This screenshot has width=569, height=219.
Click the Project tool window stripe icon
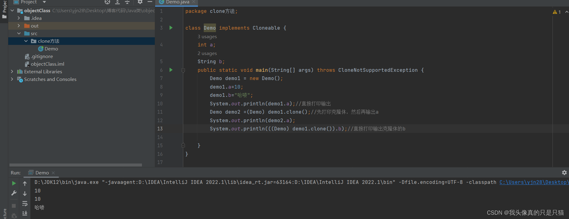(x=4, y=17)
